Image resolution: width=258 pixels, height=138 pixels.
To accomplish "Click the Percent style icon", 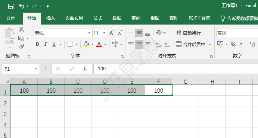I will point(233,44).
